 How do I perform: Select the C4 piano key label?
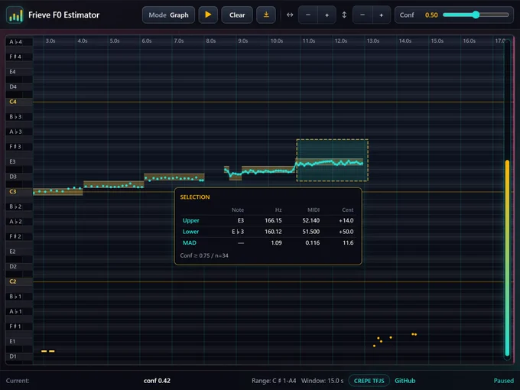click(x=13, y=102)
